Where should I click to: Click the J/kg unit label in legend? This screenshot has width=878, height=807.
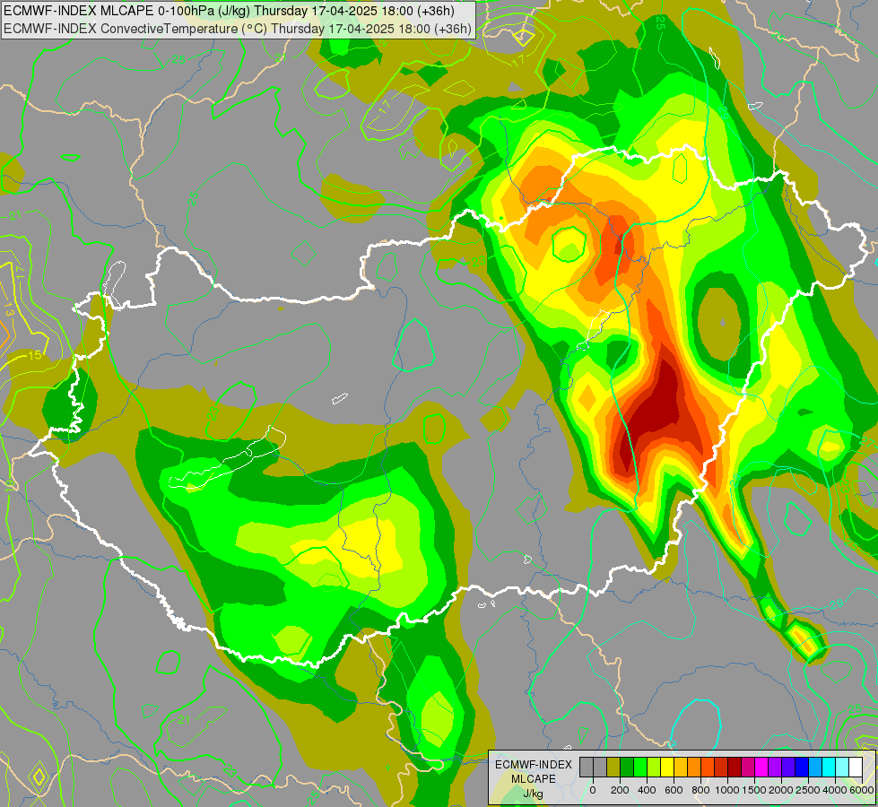[534, 794]
